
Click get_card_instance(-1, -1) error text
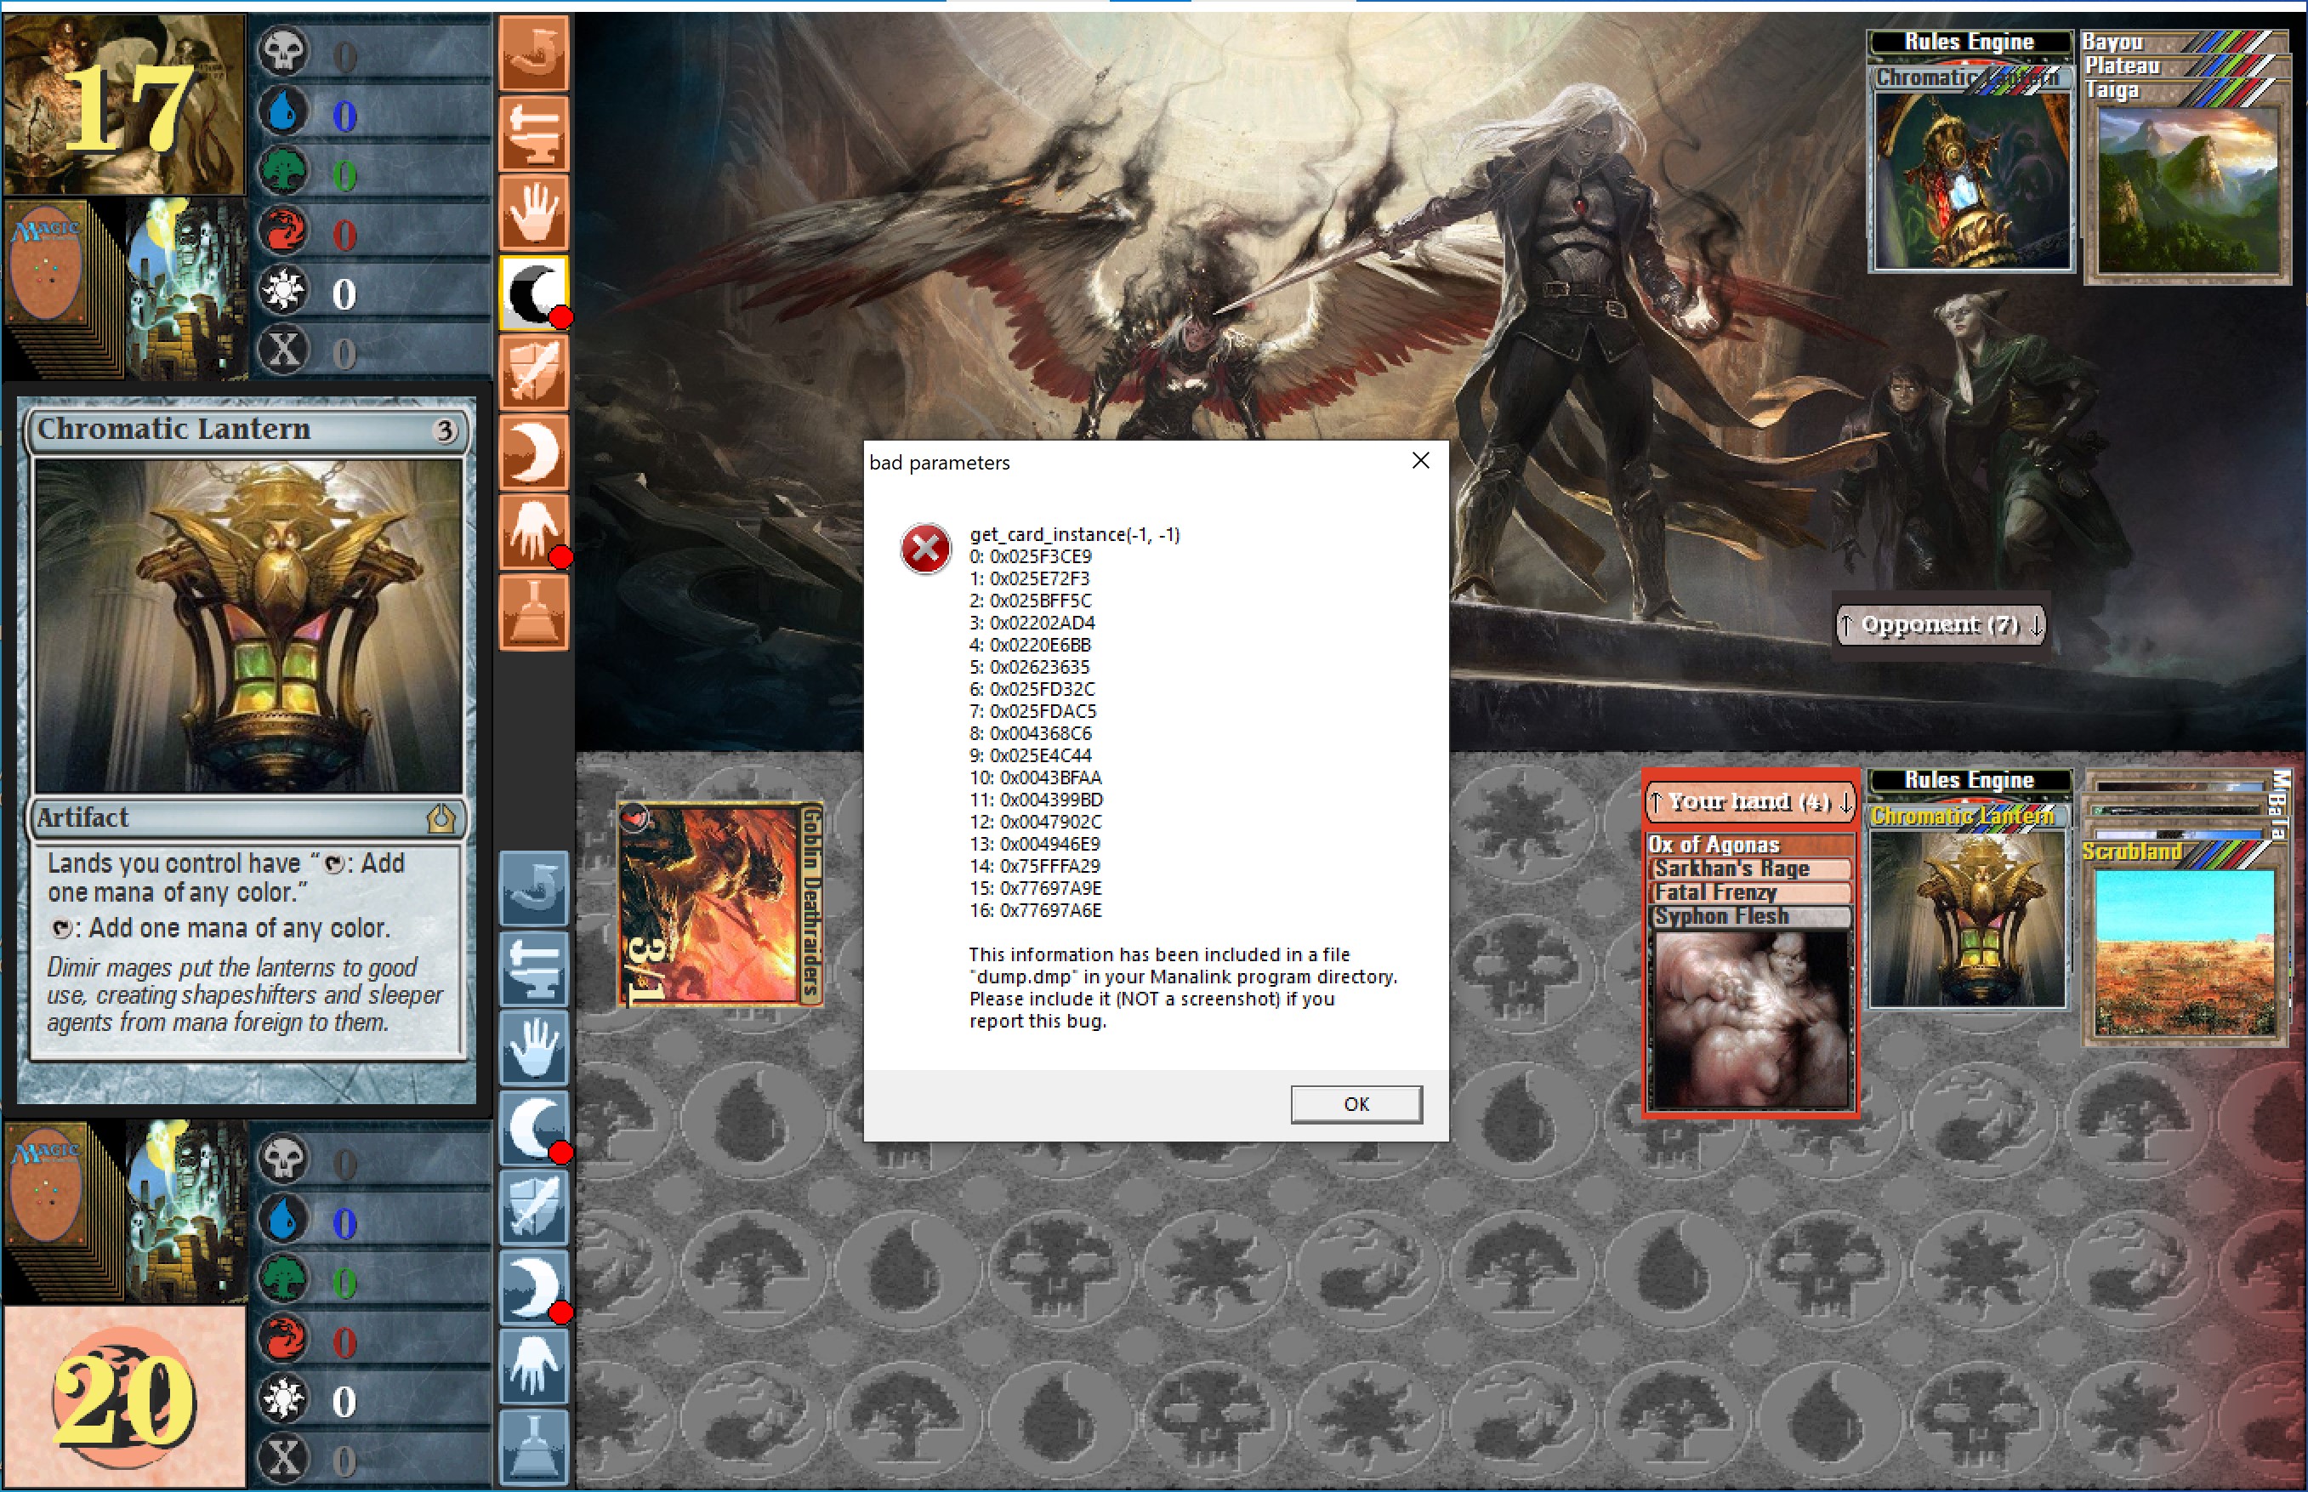pyautogui.click(x=1074, y=534)
